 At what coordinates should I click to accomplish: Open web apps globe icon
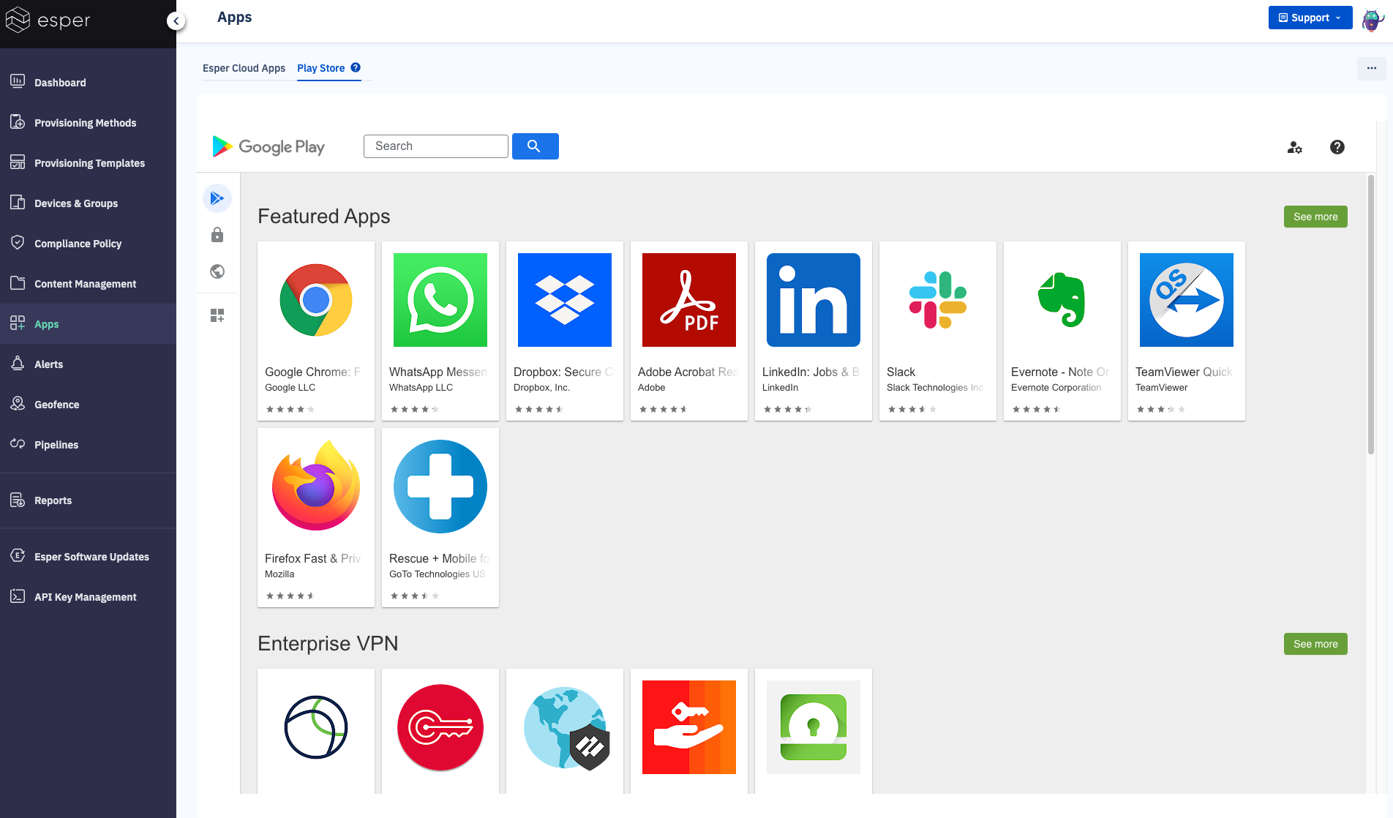click(x=217, y=271)
